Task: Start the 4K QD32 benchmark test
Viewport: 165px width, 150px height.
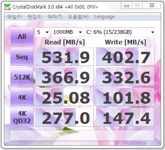Action: coord(22,117)
